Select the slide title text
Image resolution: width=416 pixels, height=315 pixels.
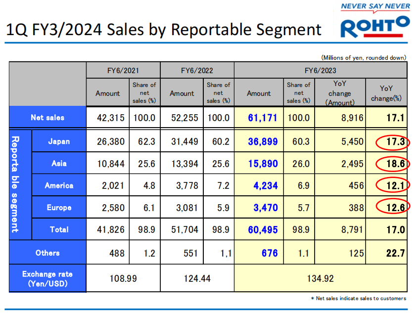164,30
